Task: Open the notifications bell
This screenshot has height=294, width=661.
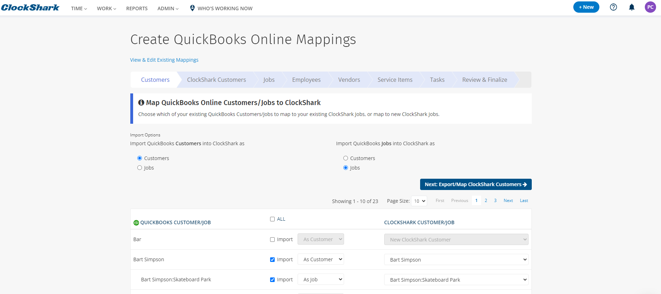Action: (x=632, y=7)
